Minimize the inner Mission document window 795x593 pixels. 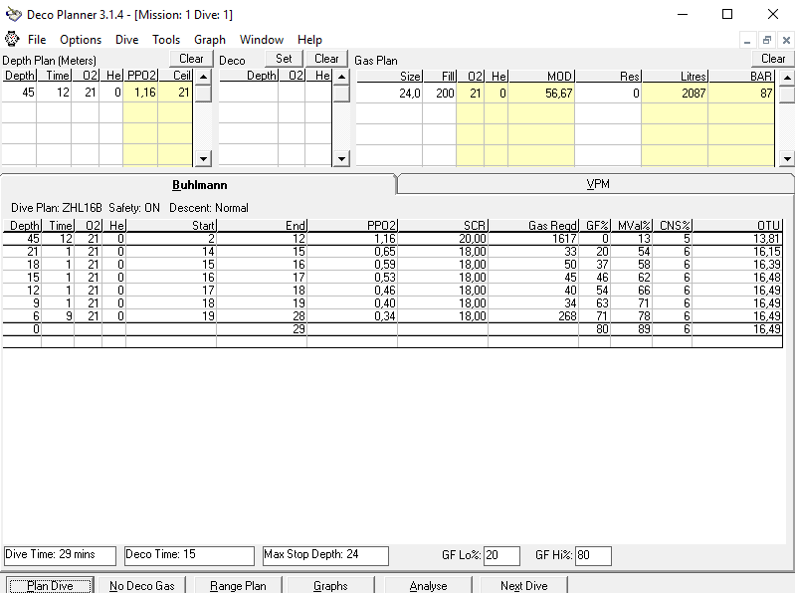tap(747, 40)
